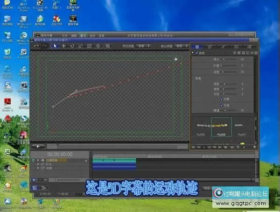Viewport: 280px width, 212px height.
Task: Click the undo arrow in toolbar
Action: (36, 46)
